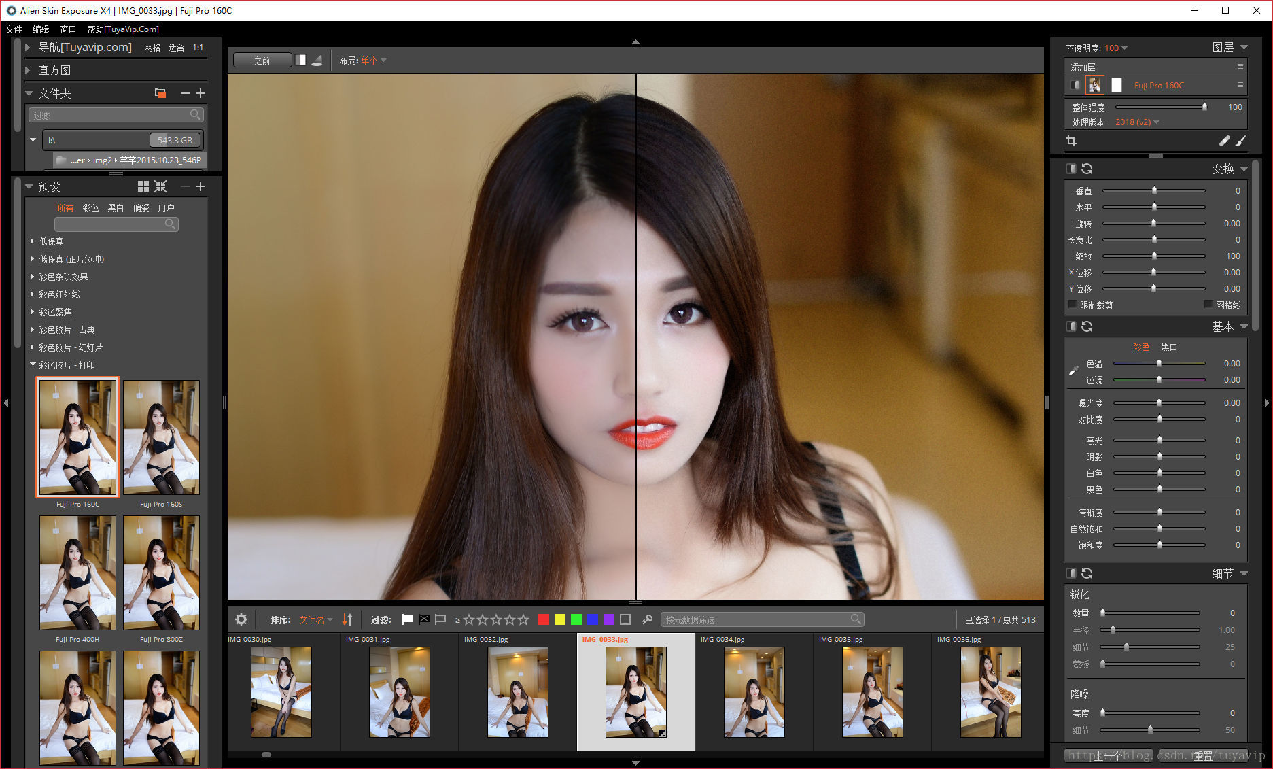The width and height of the screenshot is (1273, 769).
Task: Apply the Fuji Pro 400H preset thumbnail
Action: coord(77,573)
